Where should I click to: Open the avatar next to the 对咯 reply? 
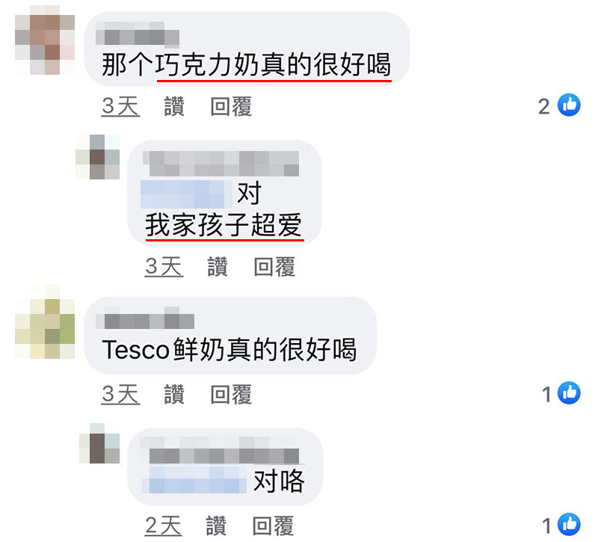[x=99, y=443]
